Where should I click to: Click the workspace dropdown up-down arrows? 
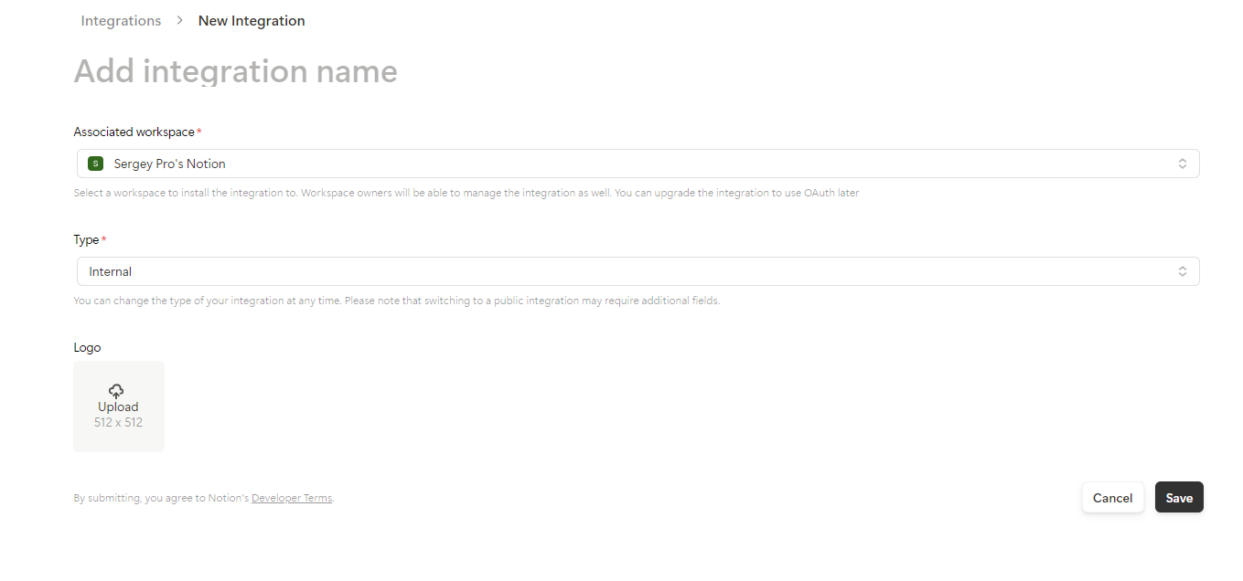pos(1182,164)
